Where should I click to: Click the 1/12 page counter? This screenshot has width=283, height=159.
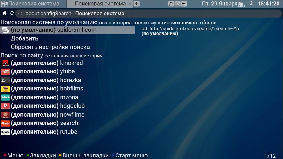(270, 156)
